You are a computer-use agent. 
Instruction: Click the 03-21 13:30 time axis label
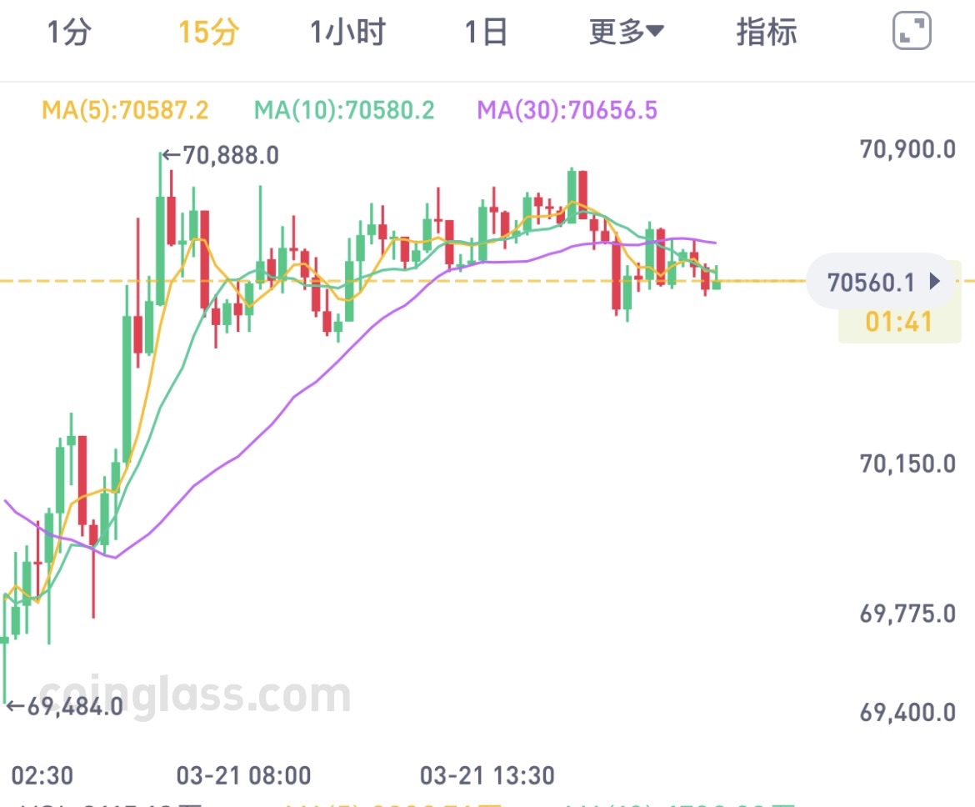click(x=487, y=775)
